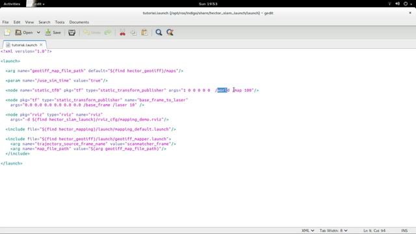This screenshot has width=416, height=234.
Task: Click the Undo toolbar button
Action: [92, 32]
